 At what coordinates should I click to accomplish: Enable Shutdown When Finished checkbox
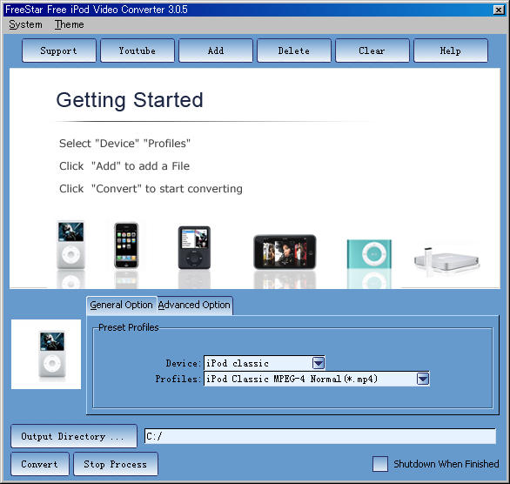(x=380, y=464)
